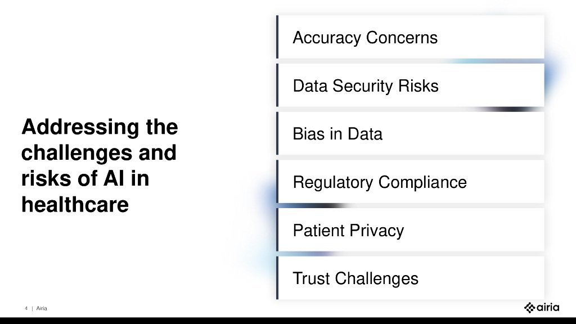576x324 pixels.
Task: Click the airia wordmark beside the logo
Action: click(548, 308)
